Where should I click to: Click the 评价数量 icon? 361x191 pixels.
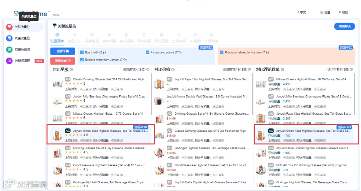click(144, 35)
